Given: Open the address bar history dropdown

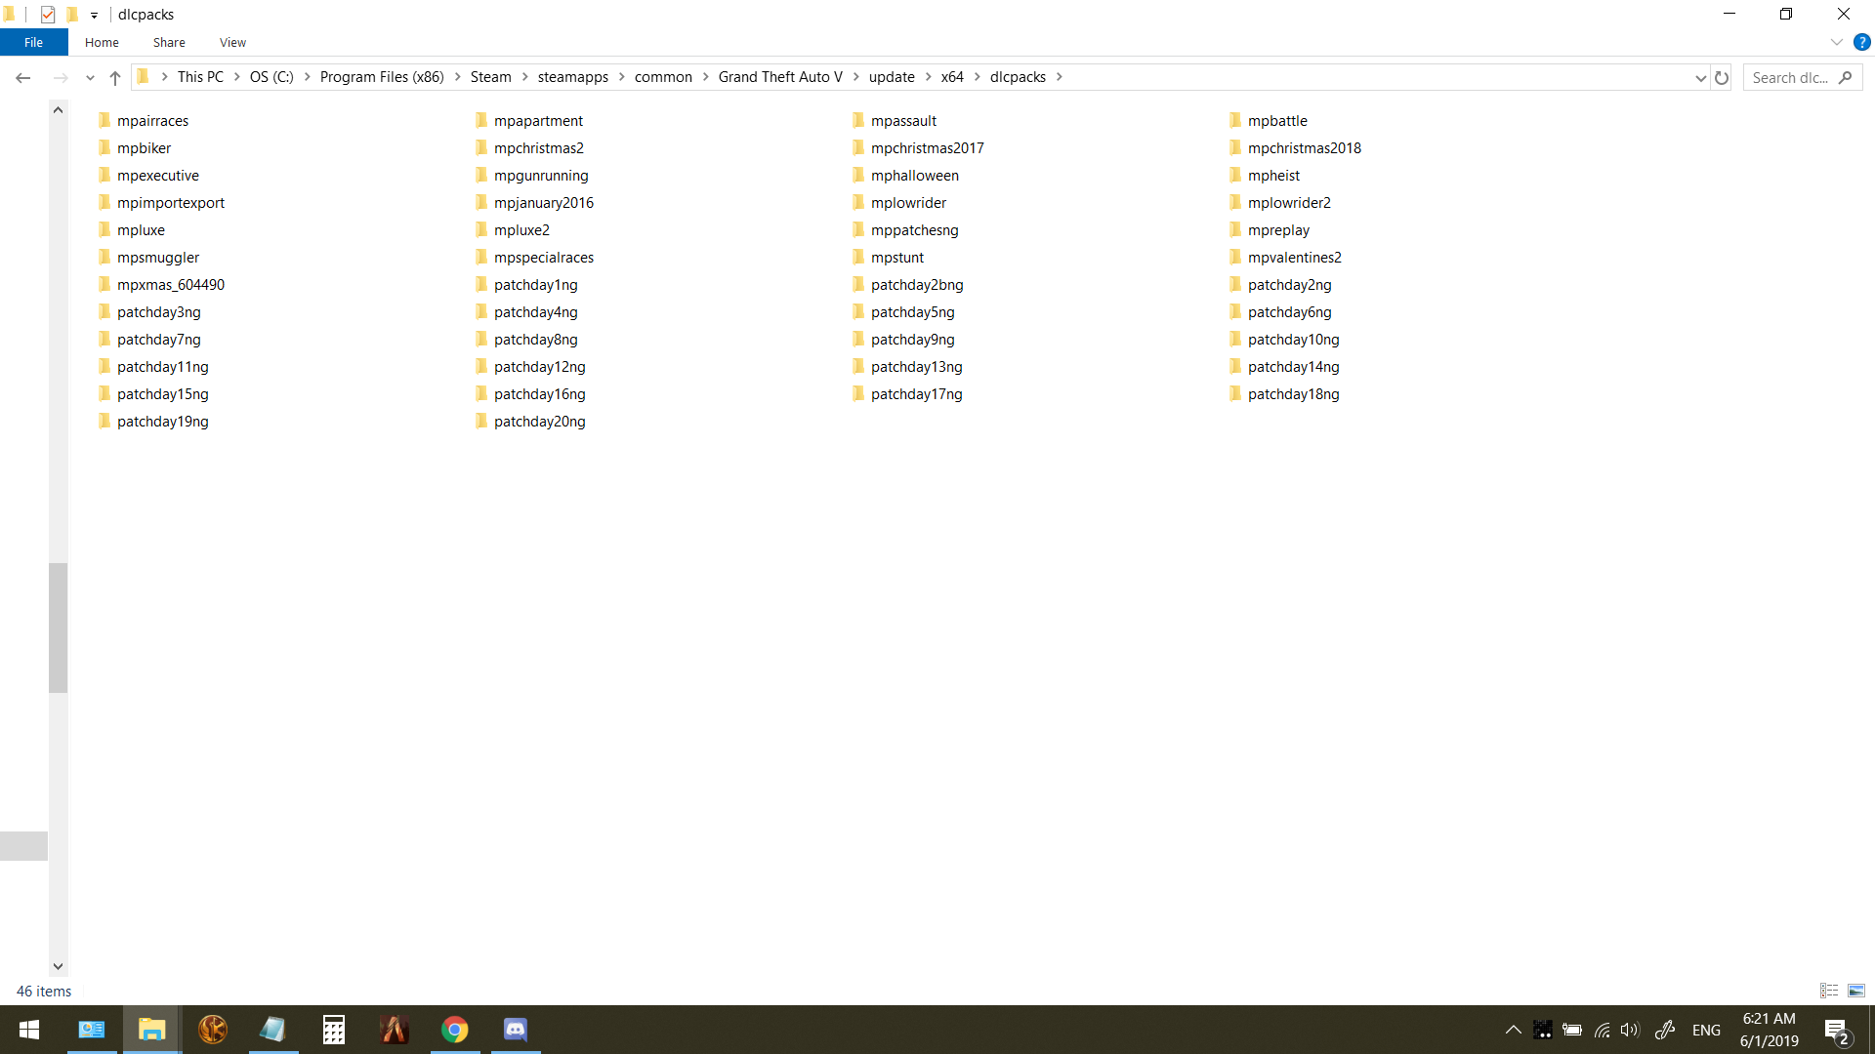Looking at the screenshot, I should (x=1700, y=77).
